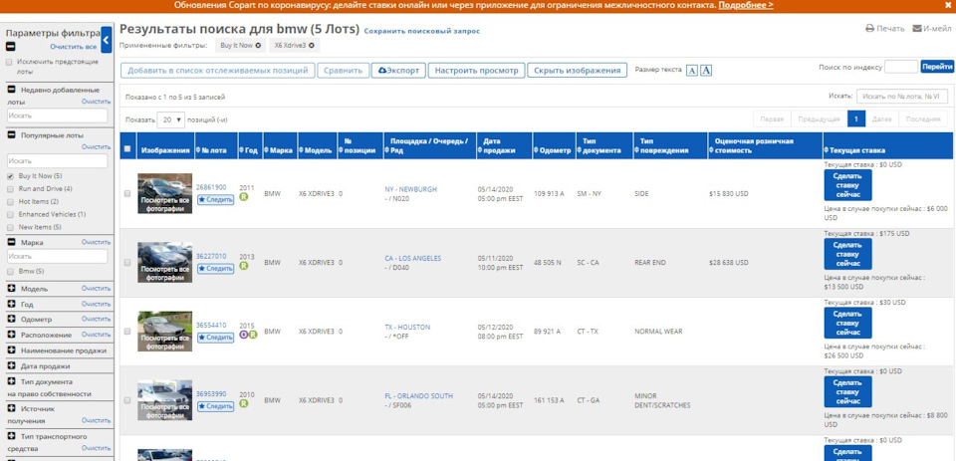This screenshot has width=956, height=461.
Task: Focus the index search input box
Action: (x=901, y=67)
